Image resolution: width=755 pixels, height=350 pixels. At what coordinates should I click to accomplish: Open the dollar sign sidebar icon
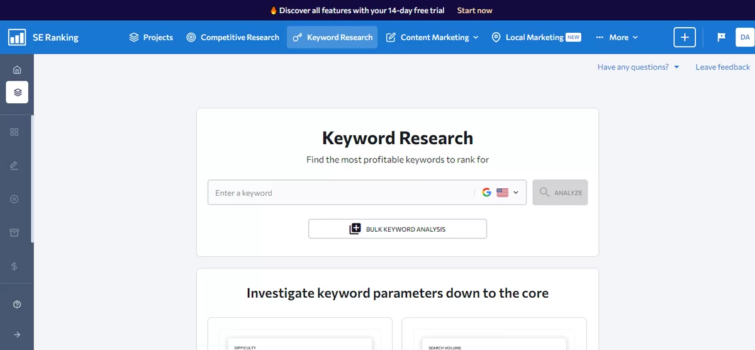pos(14,266)
